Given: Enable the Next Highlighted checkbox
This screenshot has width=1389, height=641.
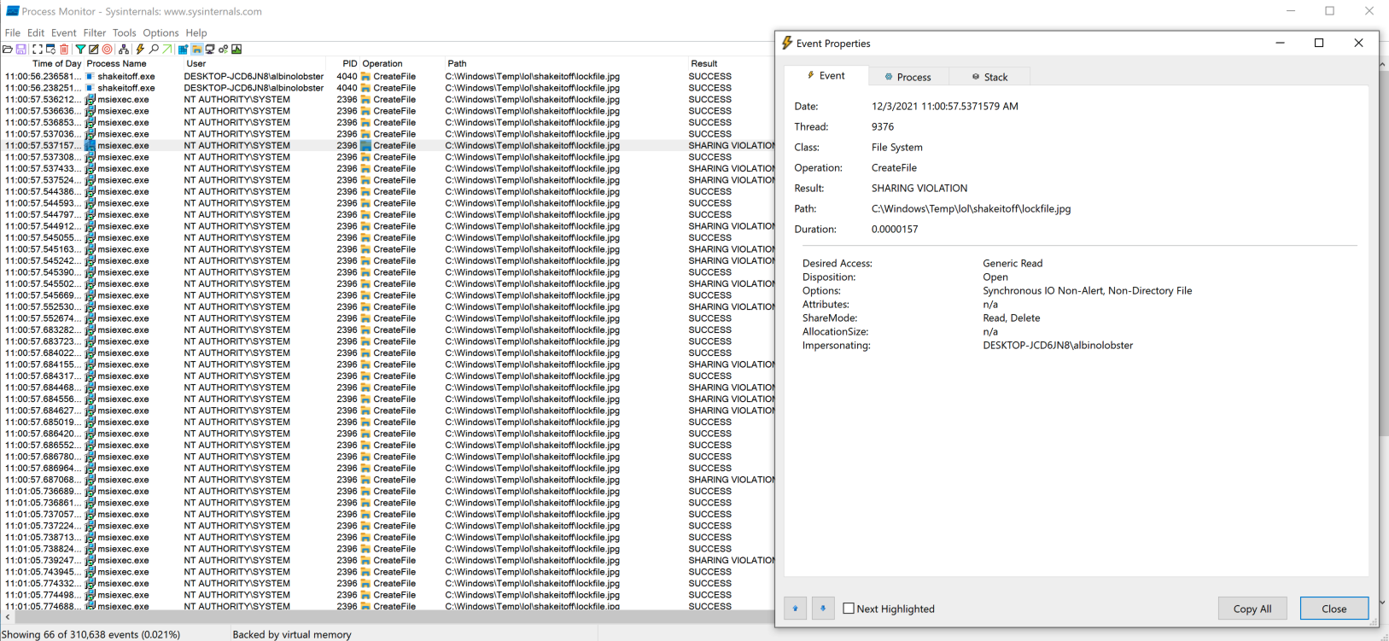Looking at the screenshot, I should (849, 609).
